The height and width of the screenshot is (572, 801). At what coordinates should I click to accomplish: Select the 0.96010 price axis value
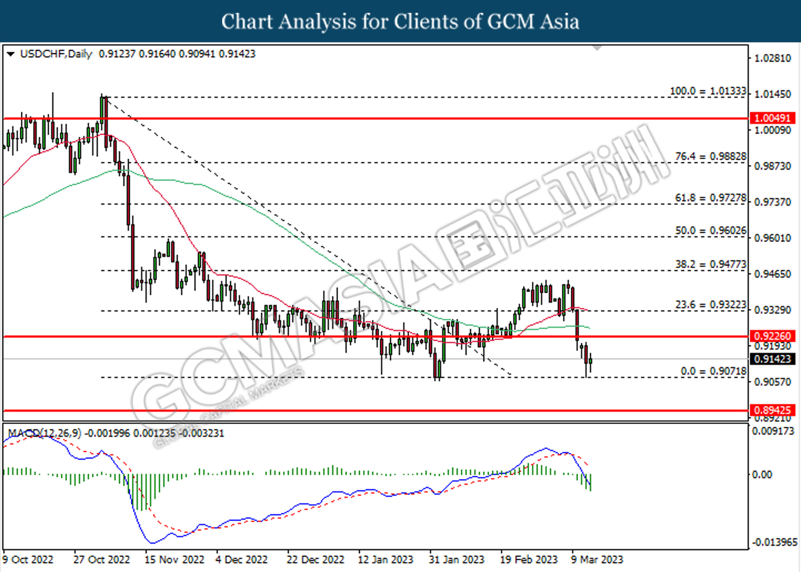click(x=772, y=238)
